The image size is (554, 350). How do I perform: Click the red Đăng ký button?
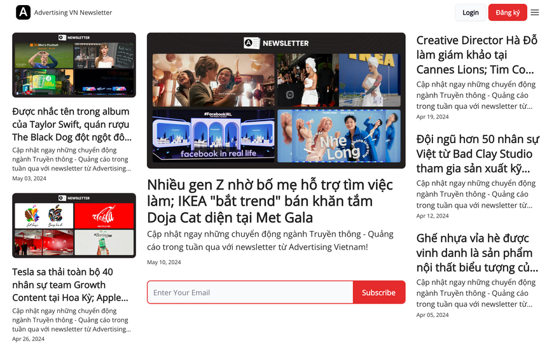coord(508,12)
